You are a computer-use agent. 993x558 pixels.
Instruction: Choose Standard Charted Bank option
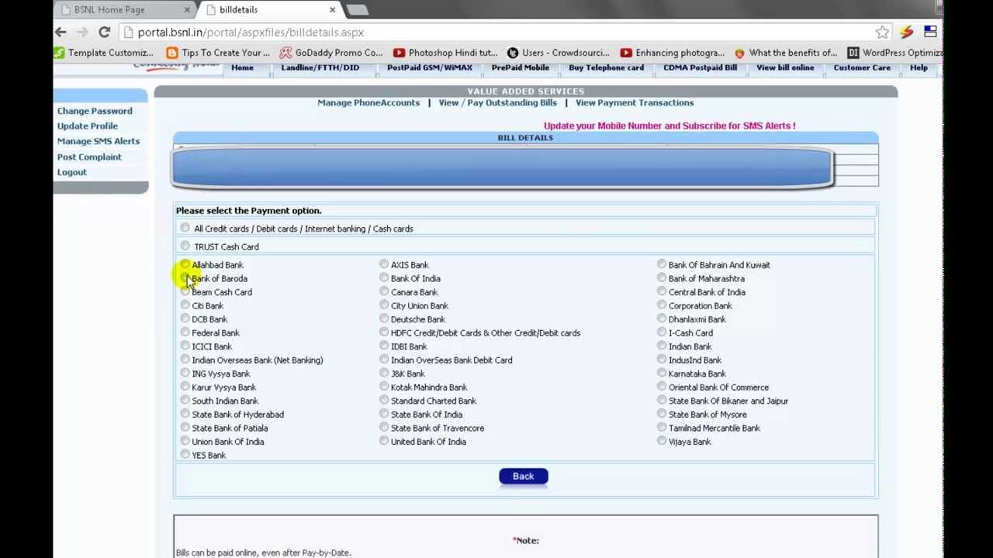point(384,400)
